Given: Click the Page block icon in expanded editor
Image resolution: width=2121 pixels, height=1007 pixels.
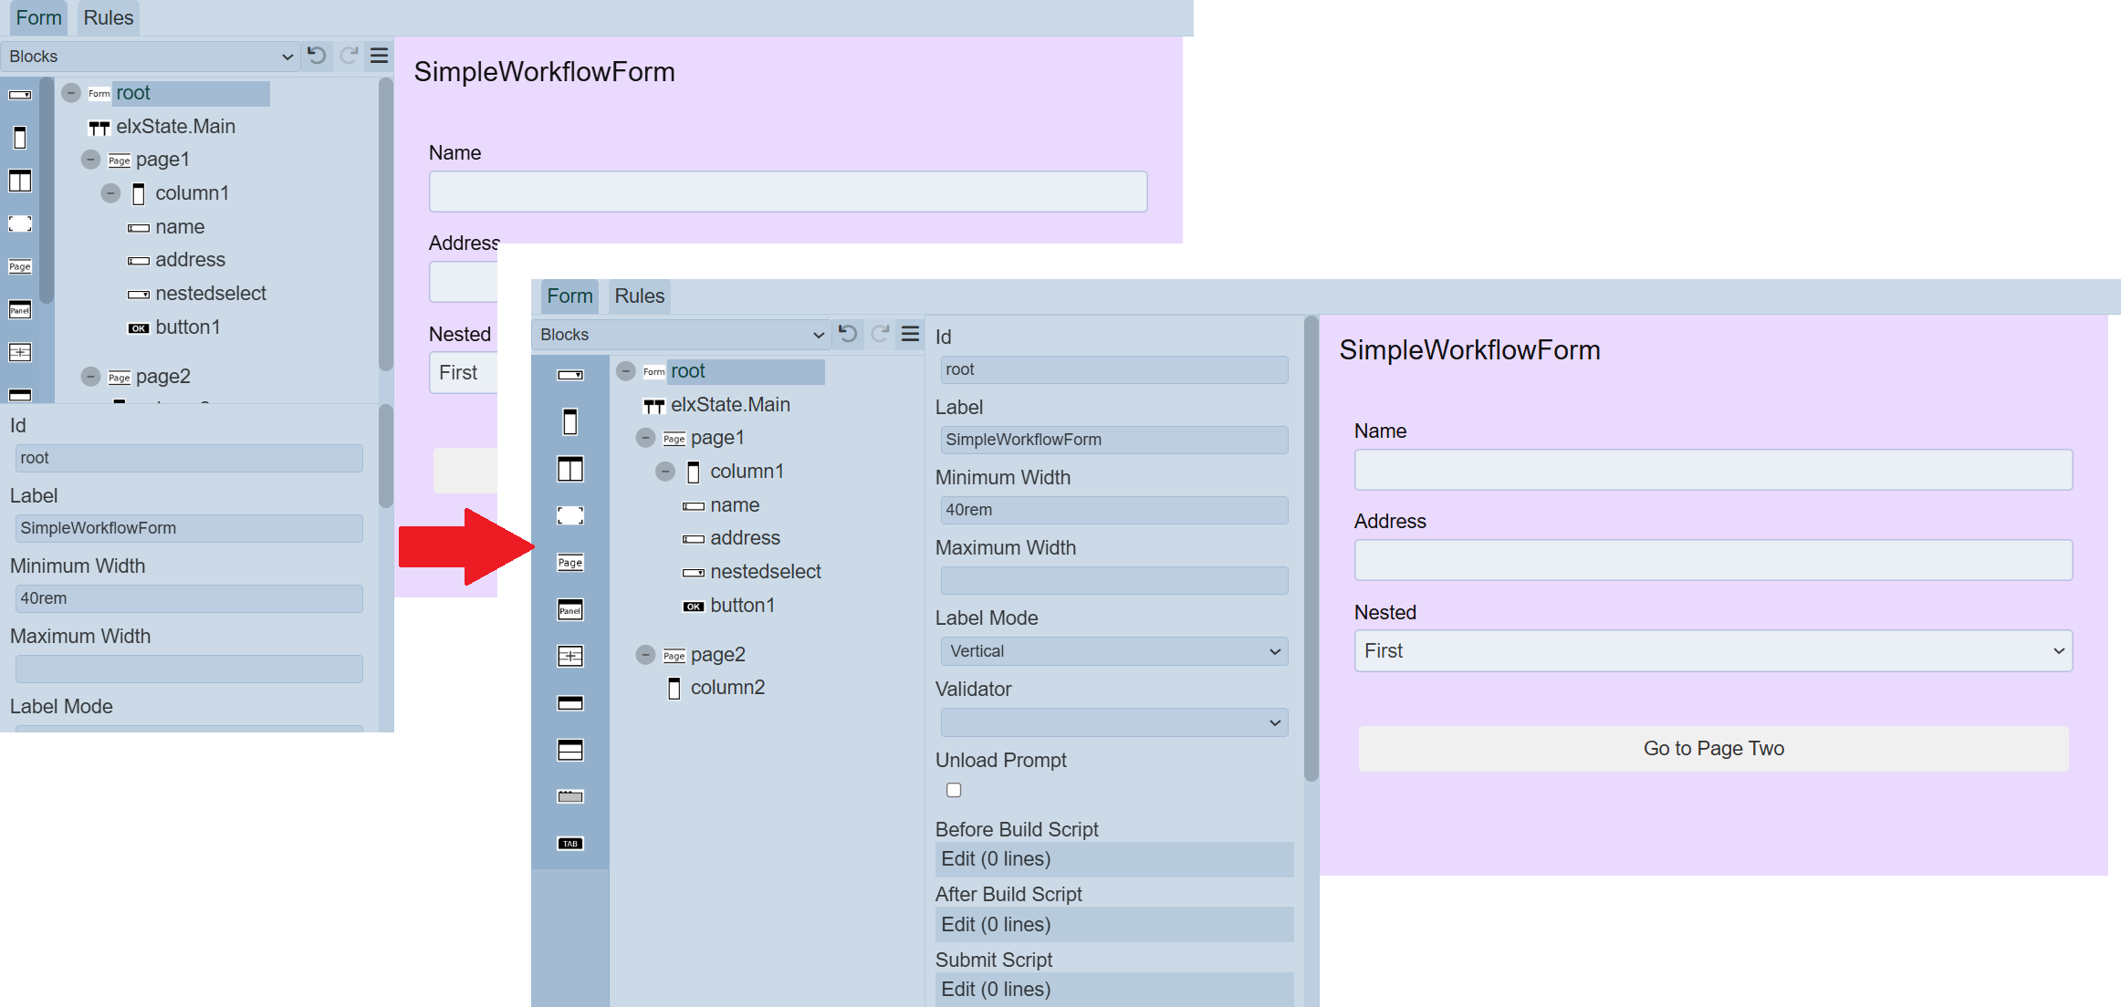Looking at the screenshot, I should [569, 563].
